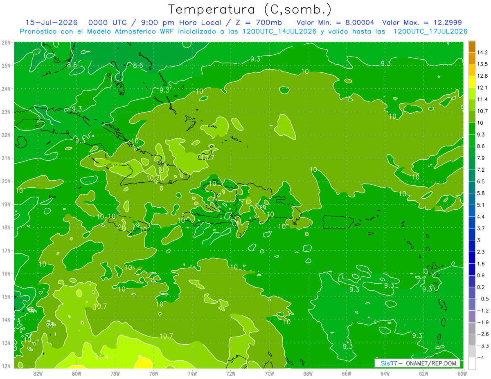Click latitude label 20N
The height and width of the screenshot is (379, 491).
point(6,181)
